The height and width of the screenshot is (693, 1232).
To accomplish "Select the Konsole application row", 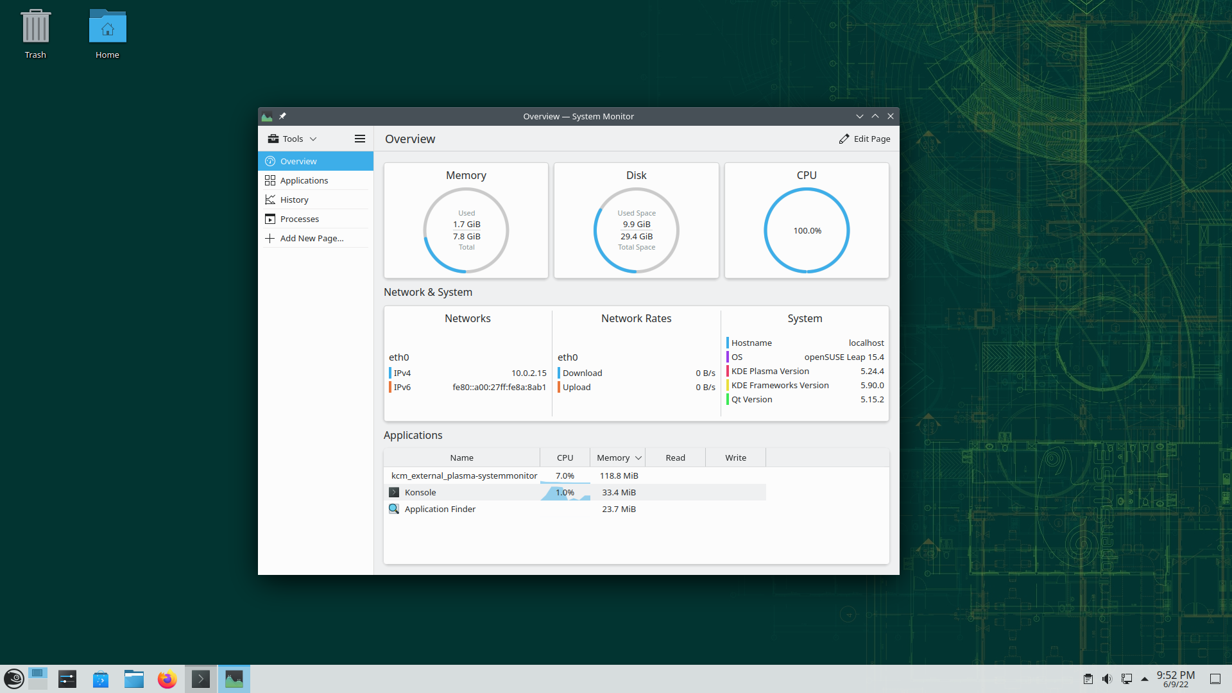I will [420, 492].
